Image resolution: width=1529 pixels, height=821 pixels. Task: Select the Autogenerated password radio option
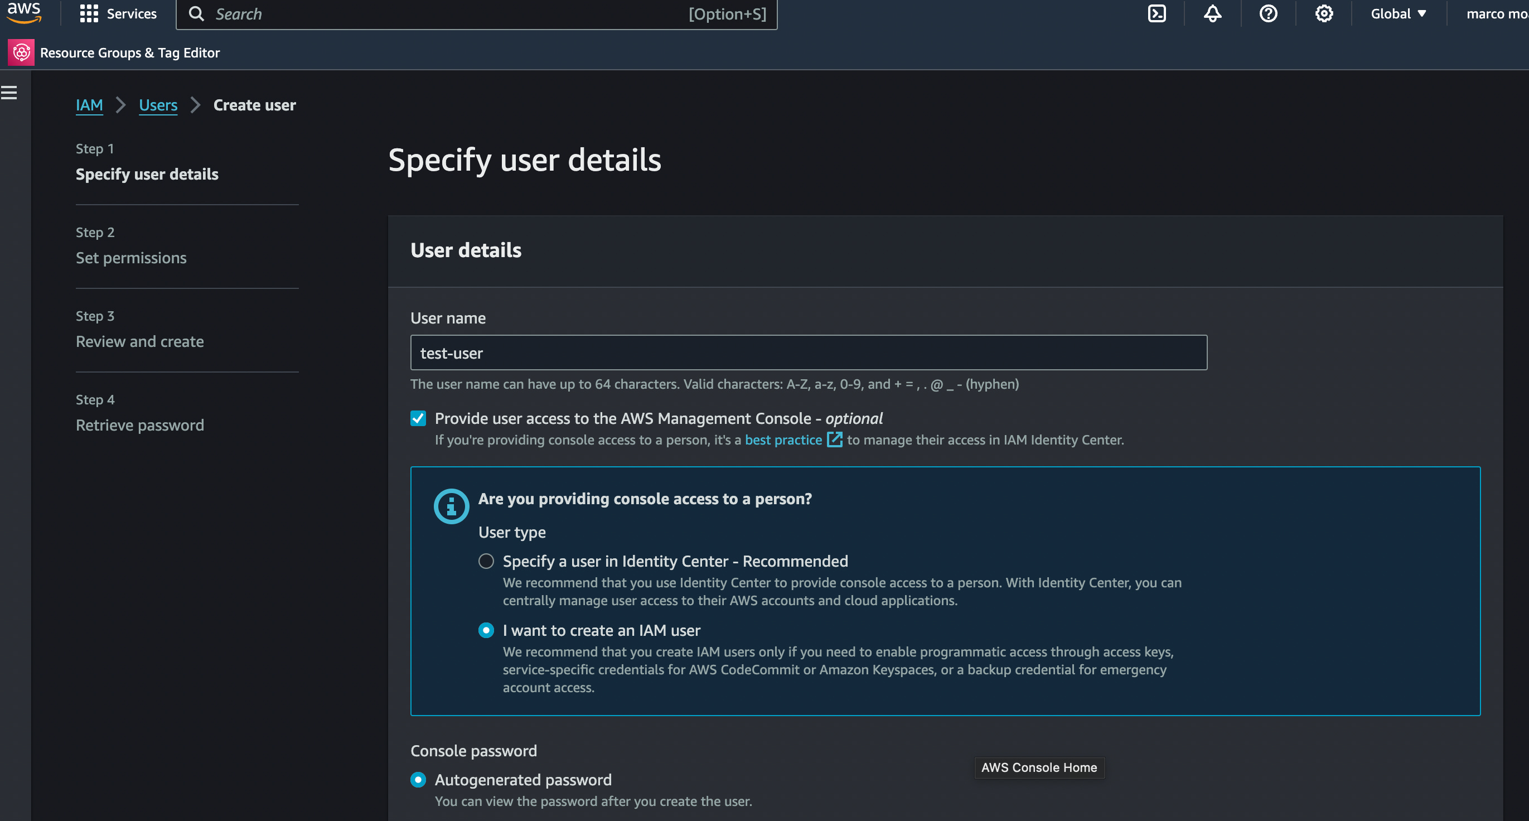pyautogui.click(x=418, y=779)
